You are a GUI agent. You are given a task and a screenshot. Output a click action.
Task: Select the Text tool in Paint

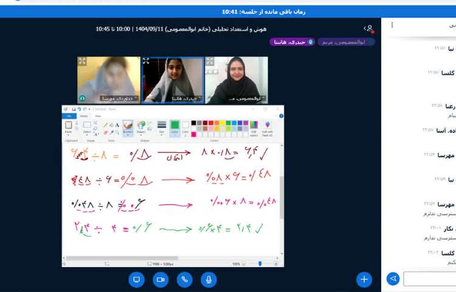pos(117,123)
